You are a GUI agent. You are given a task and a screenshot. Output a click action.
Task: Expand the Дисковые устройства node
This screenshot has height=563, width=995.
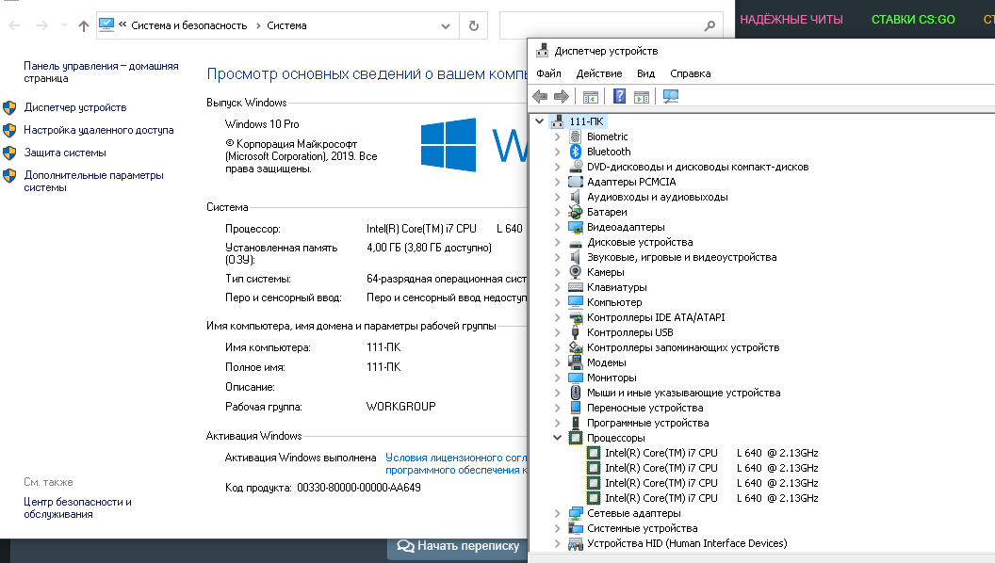(557, 242)
